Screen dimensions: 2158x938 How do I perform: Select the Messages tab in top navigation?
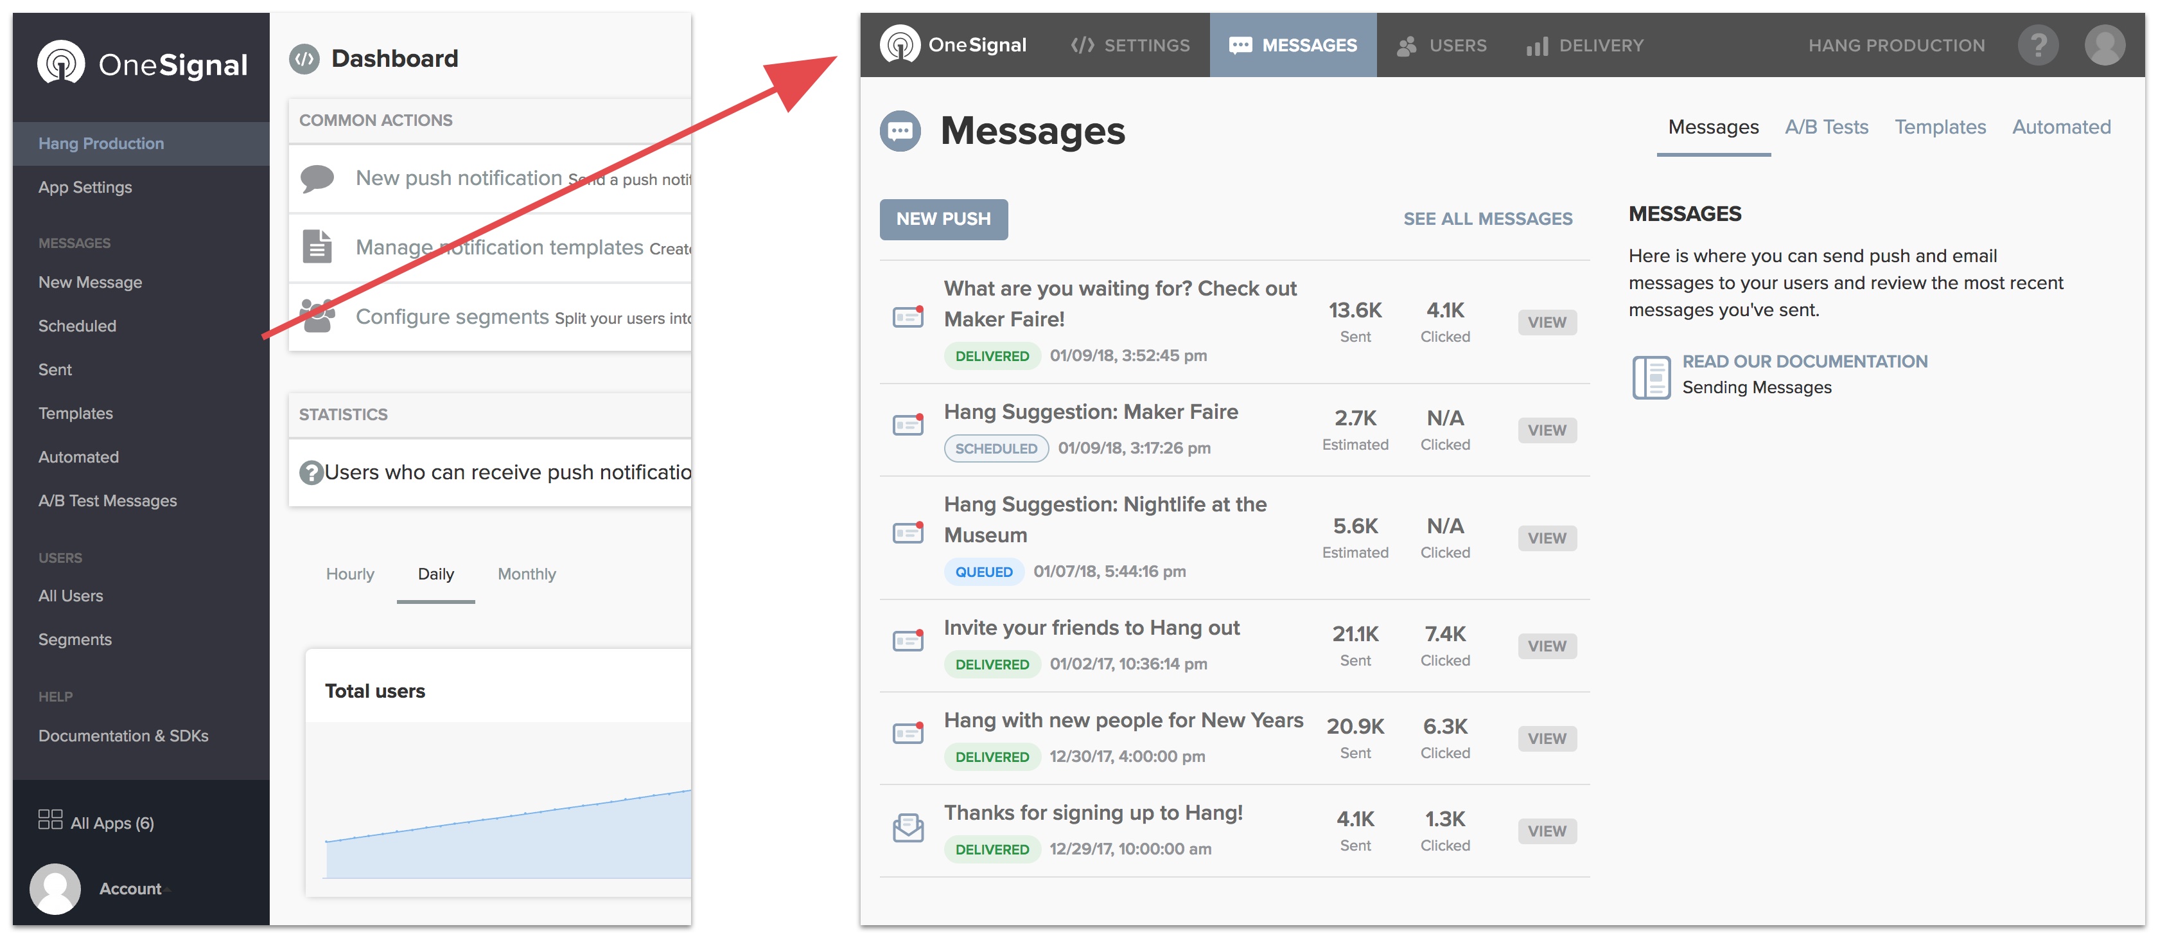(x=1293, y=45)
